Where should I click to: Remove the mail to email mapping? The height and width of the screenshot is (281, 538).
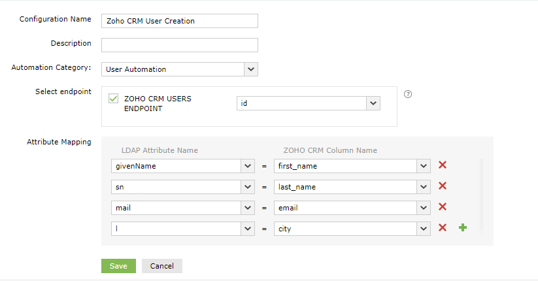[443, 207]
